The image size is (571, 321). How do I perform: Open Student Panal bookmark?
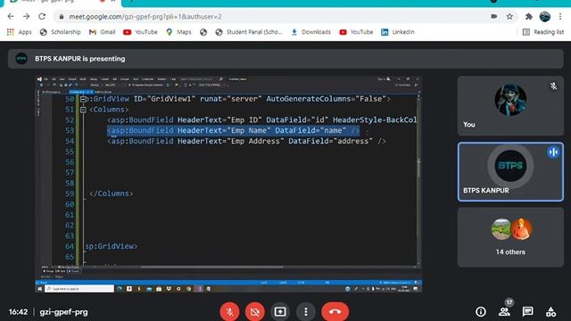point(249,32)
